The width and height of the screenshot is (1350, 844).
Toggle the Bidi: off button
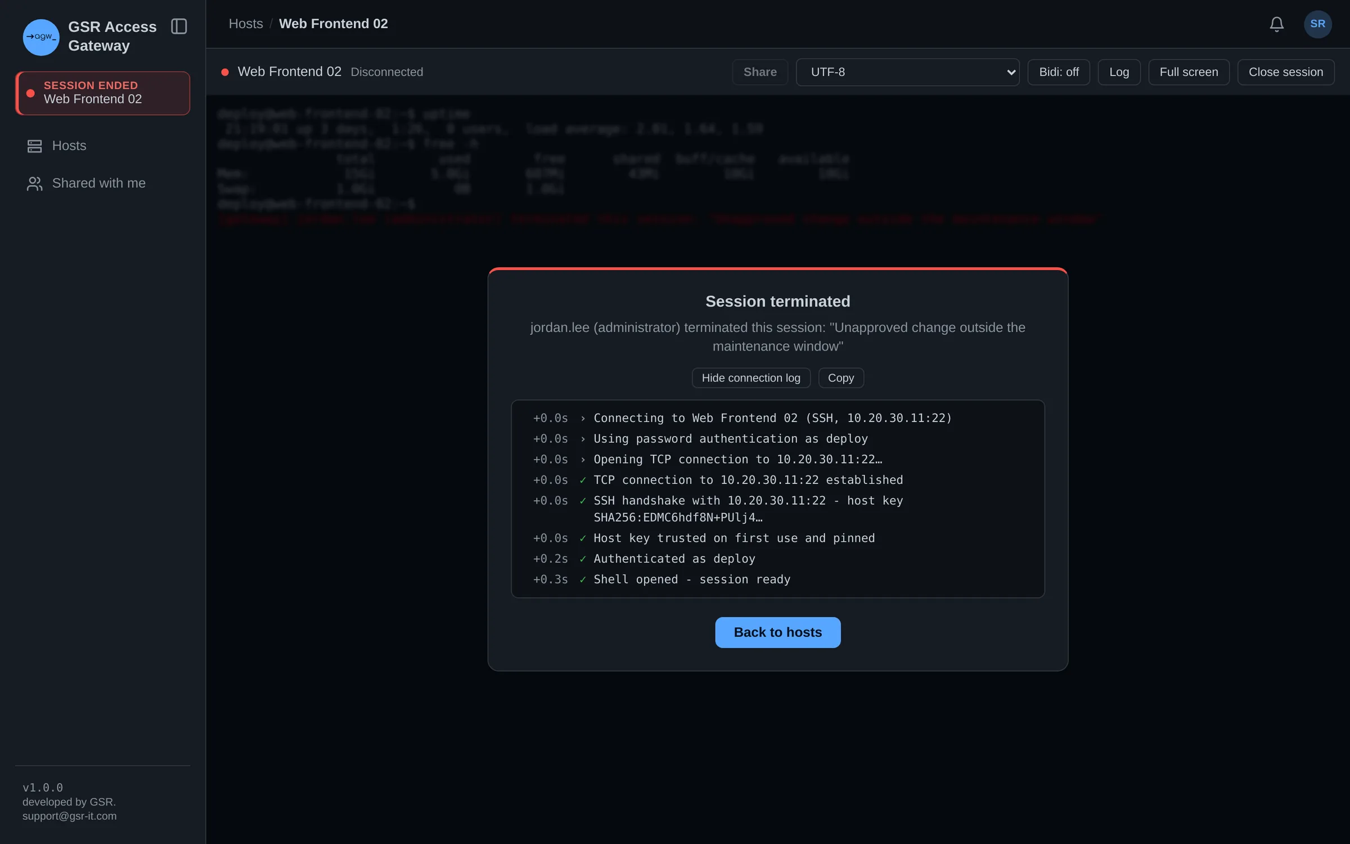1059,72
